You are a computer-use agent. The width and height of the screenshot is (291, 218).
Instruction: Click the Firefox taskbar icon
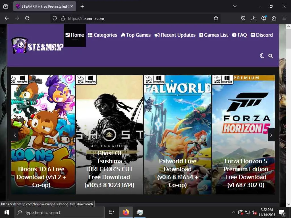126,212
